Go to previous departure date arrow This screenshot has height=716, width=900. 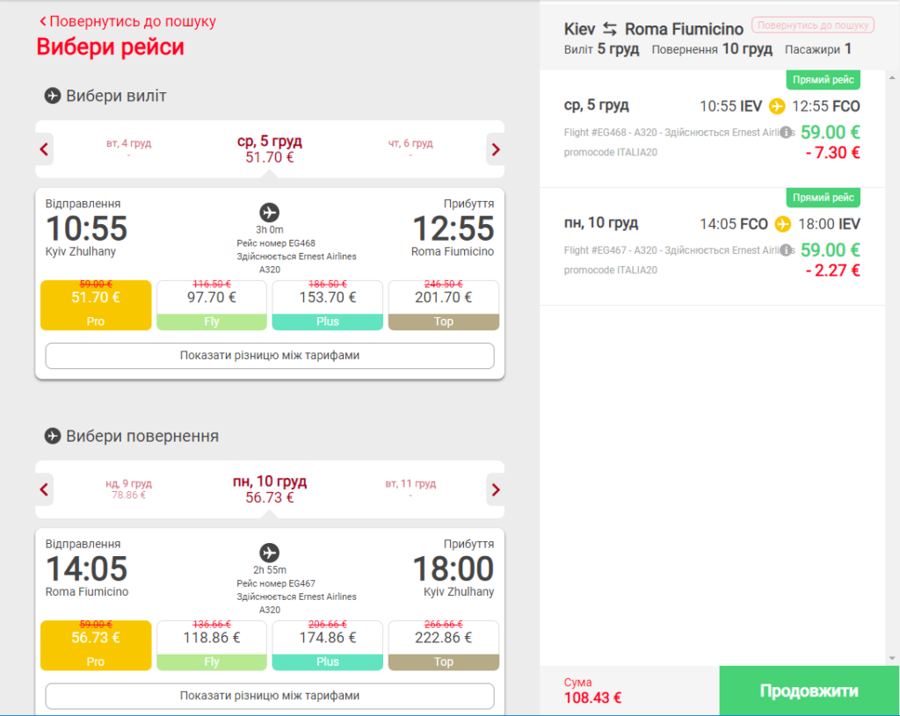[44, 149]
